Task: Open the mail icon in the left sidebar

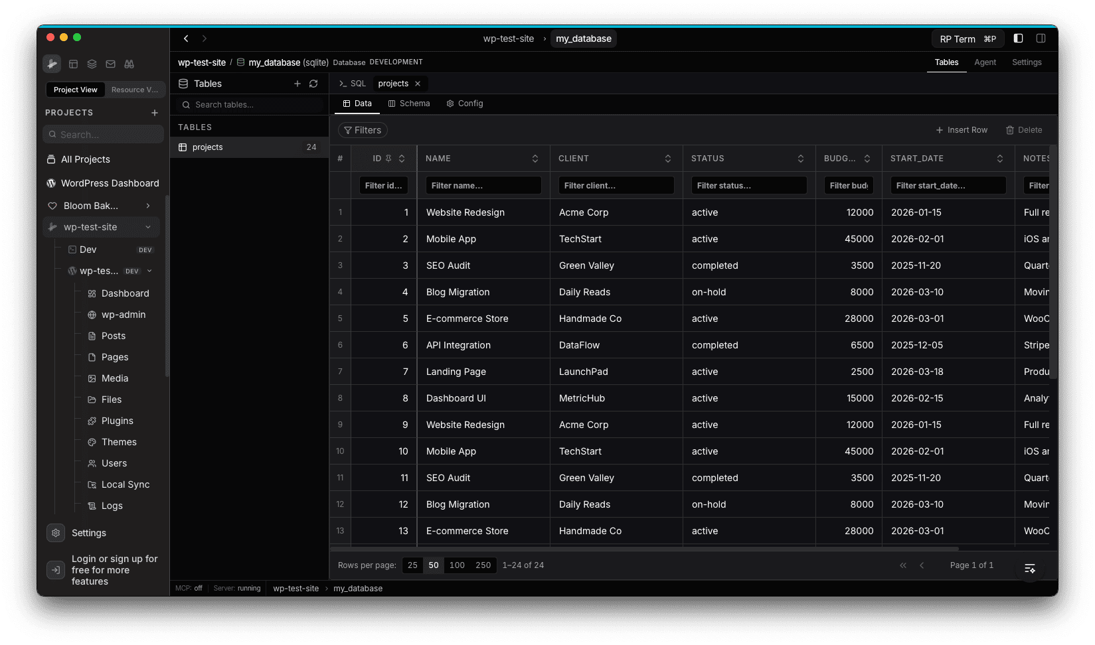Action: coord(110,64)
